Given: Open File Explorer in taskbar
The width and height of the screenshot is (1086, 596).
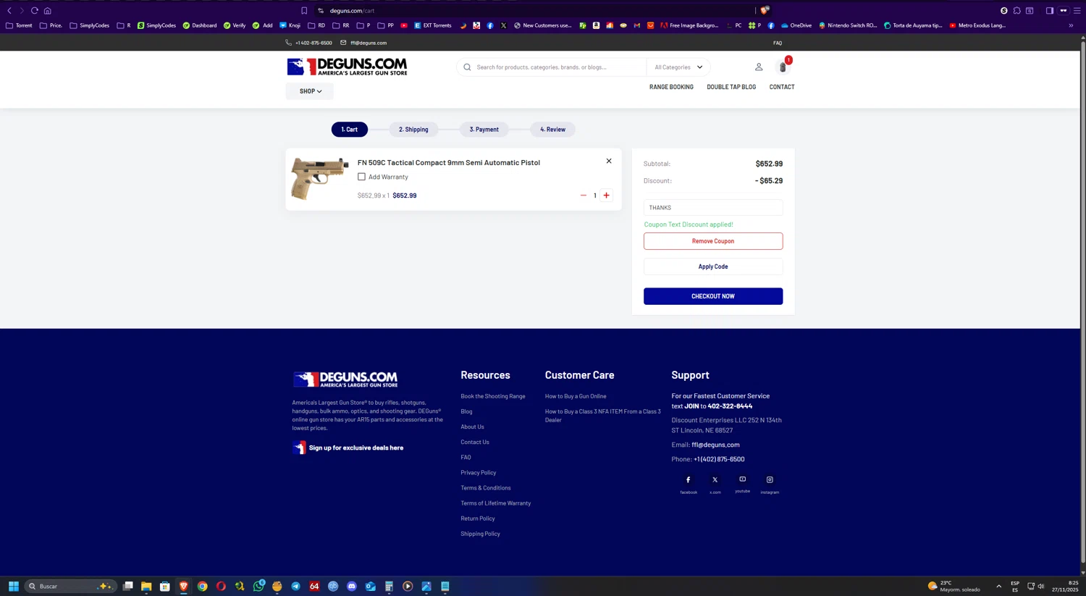Looking at the screenshot, I should click(146, 587).
